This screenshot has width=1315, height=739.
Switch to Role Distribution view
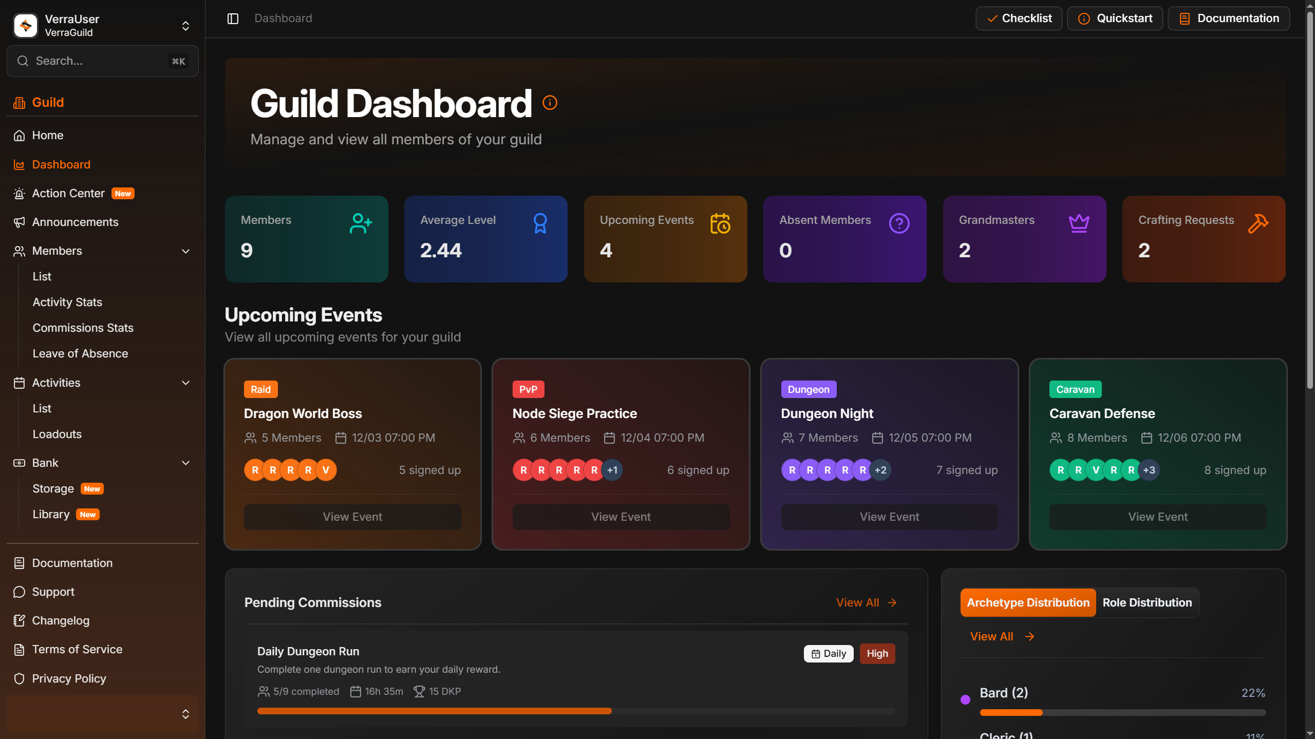(x=1147, y=602)
